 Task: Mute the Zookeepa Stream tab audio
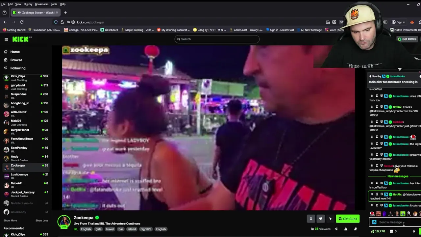click(19, 13)
